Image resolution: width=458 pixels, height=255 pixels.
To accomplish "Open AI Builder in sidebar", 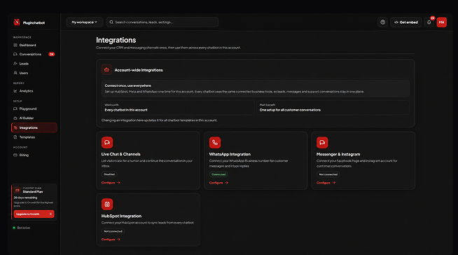I will click(34, 118).
